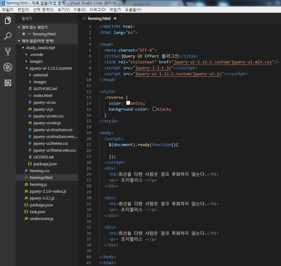Expand the .vscode folder
The height and width of the screenshot is (266, 281).
coord(26,54)
